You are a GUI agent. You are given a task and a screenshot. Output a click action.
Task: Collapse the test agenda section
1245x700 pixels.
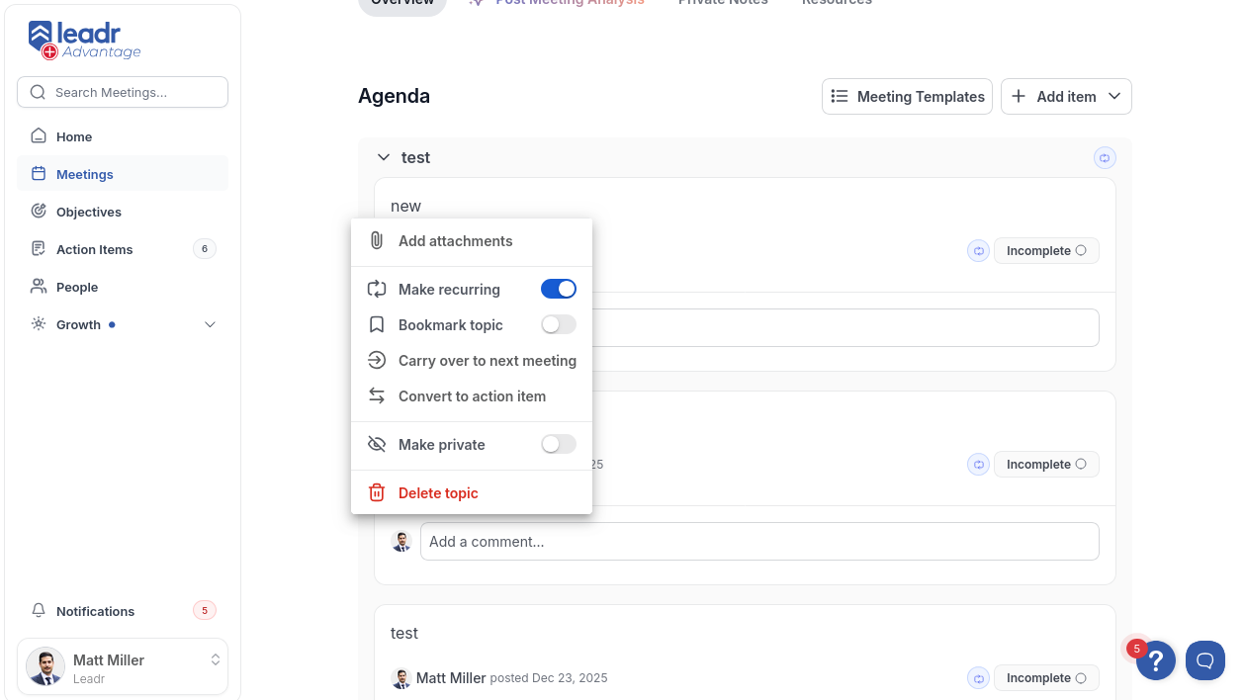pos(383,158)
